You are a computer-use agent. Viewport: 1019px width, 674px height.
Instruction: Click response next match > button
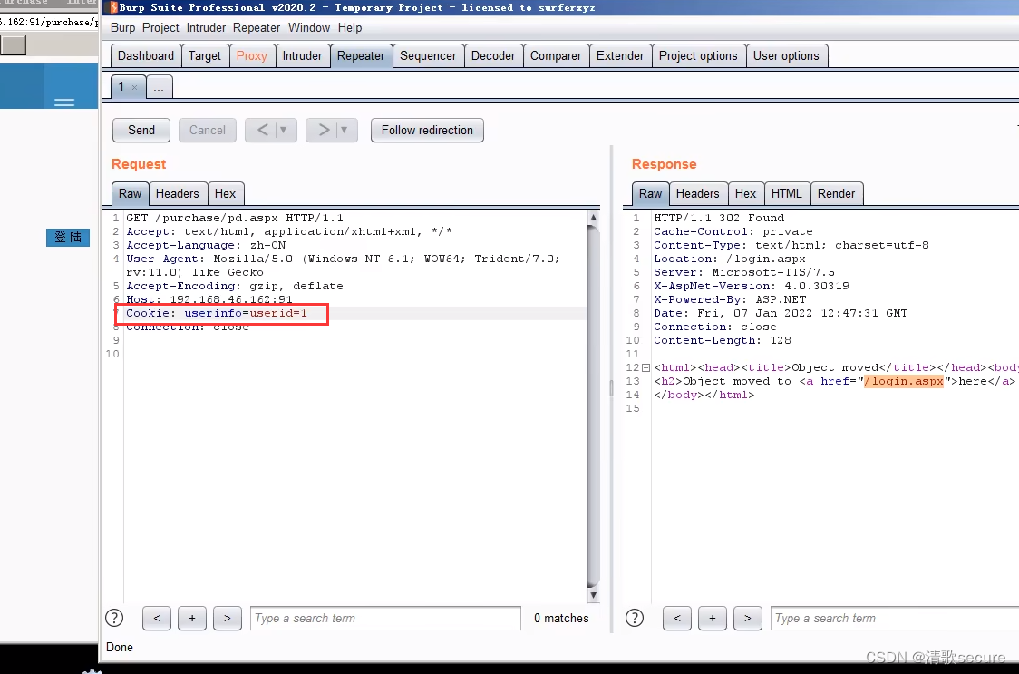[x=747, y=618]
